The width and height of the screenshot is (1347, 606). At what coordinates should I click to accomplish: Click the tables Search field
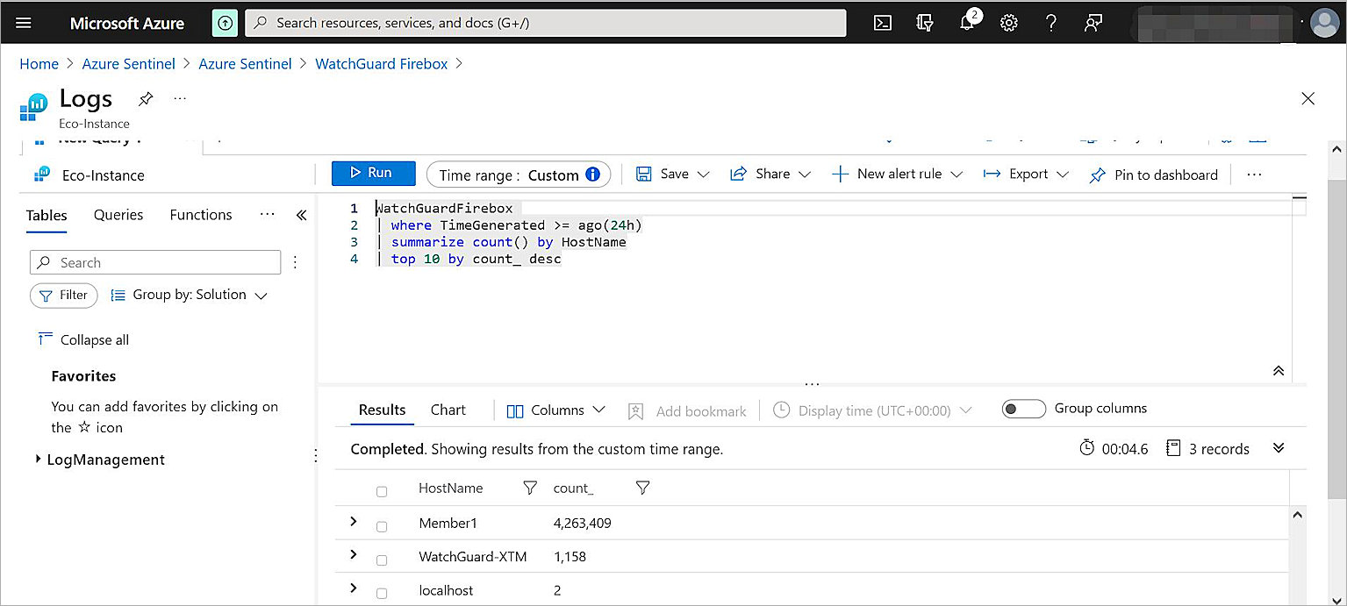(x=155, y=262)
